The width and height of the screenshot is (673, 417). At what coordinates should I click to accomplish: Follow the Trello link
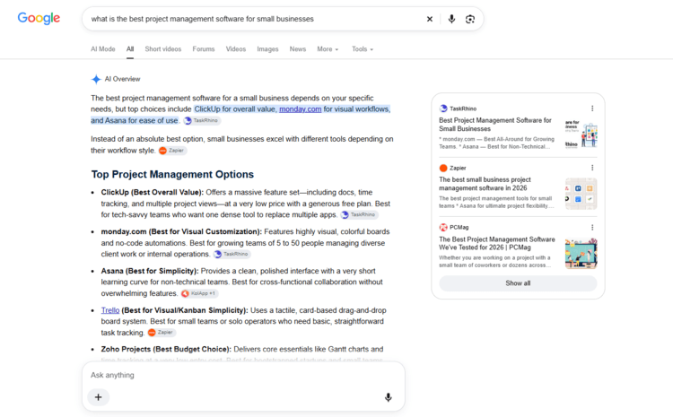tap(110, 310)
